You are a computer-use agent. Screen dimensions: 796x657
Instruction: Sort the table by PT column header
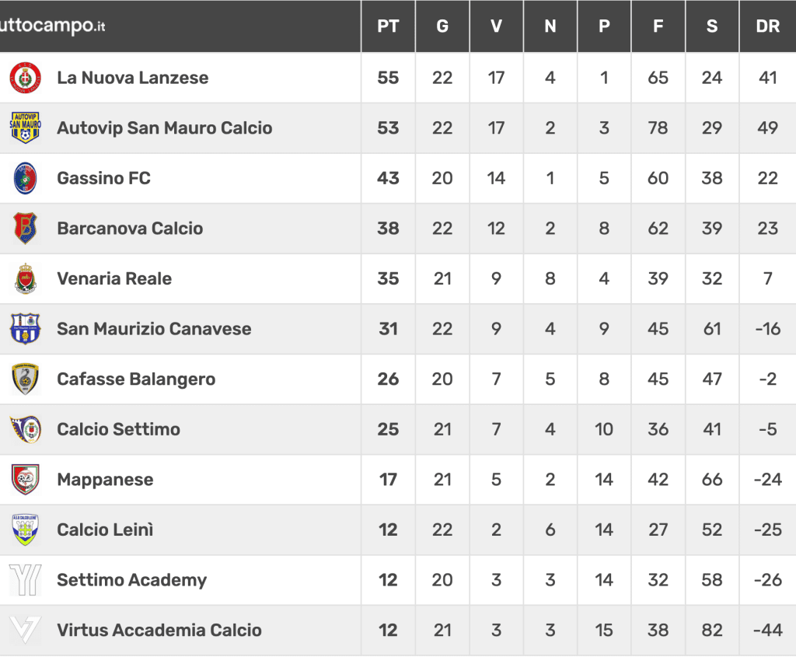388,26
